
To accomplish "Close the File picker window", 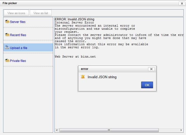I will [x=182, y=3].
